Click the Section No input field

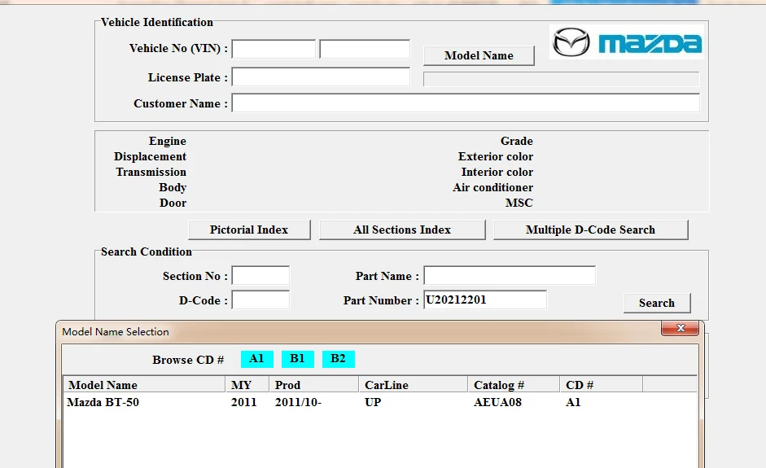click(x=260, y=276)
